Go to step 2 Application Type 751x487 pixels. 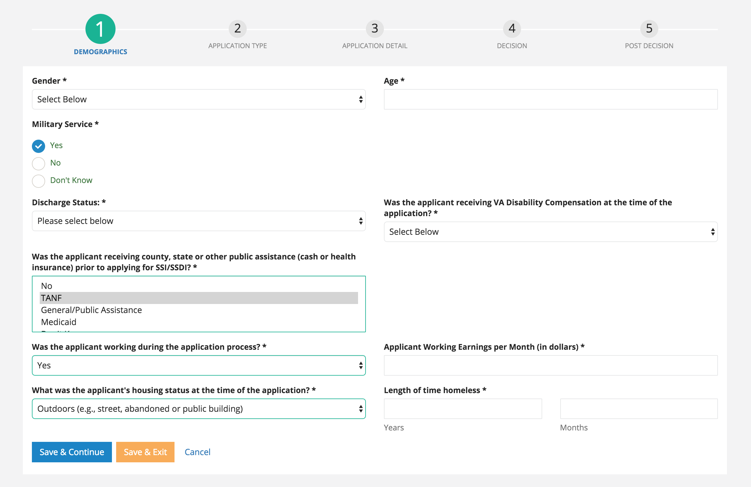point(237,29)
